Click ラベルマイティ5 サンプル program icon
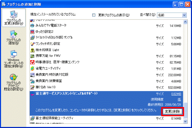192x128 pixels. (x=32, y=38)
